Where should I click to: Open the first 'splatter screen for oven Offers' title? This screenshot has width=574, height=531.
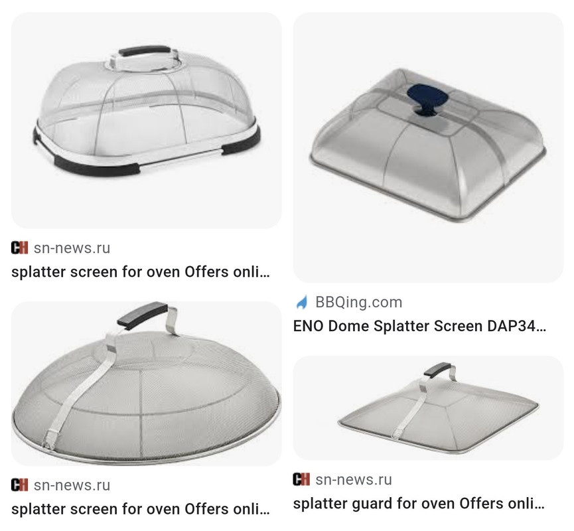141,271
